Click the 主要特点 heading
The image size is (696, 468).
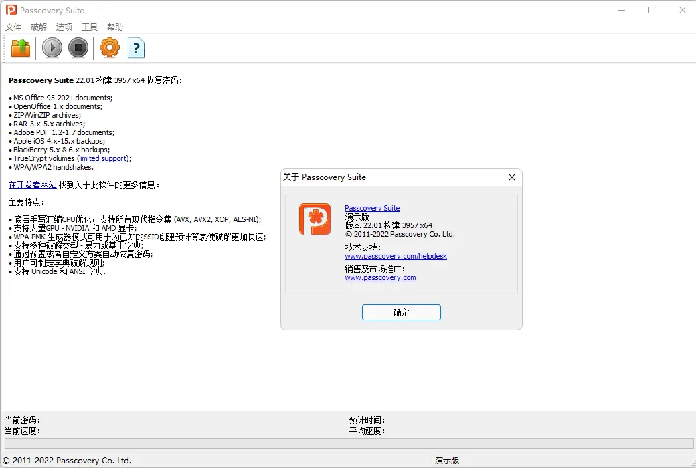(26, 203)
